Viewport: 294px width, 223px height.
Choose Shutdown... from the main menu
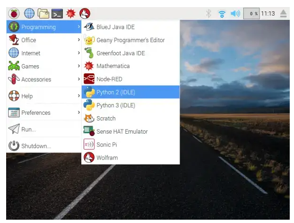pos(43,146)
